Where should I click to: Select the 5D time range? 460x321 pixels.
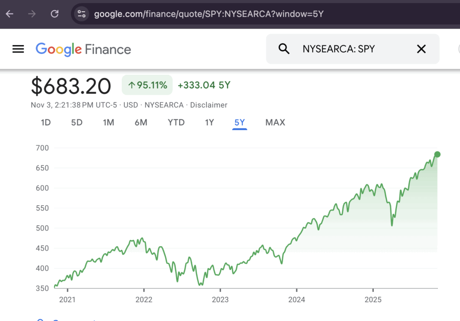77,122
